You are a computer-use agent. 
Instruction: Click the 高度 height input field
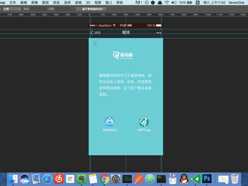coord(64,9)
